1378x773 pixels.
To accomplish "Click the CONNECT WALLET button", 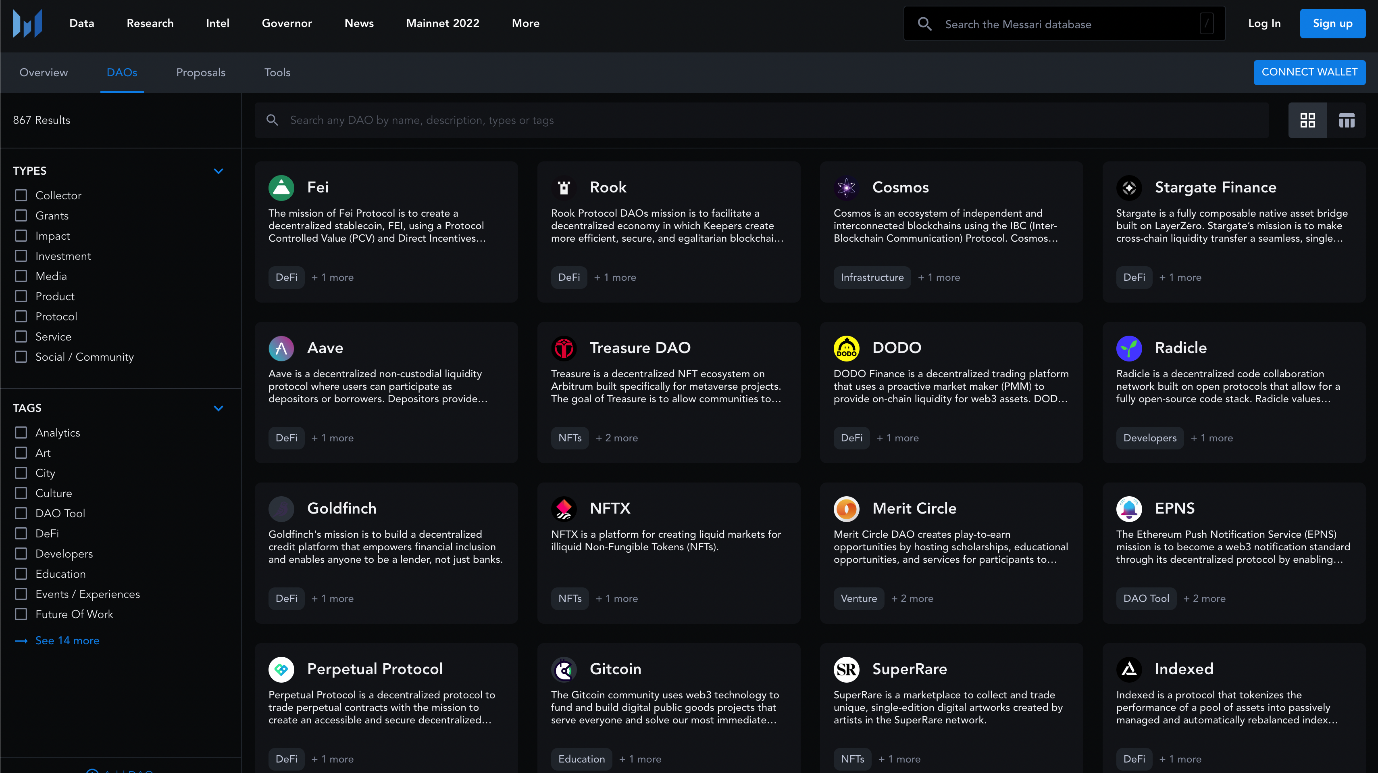I will click(1309, 72).
